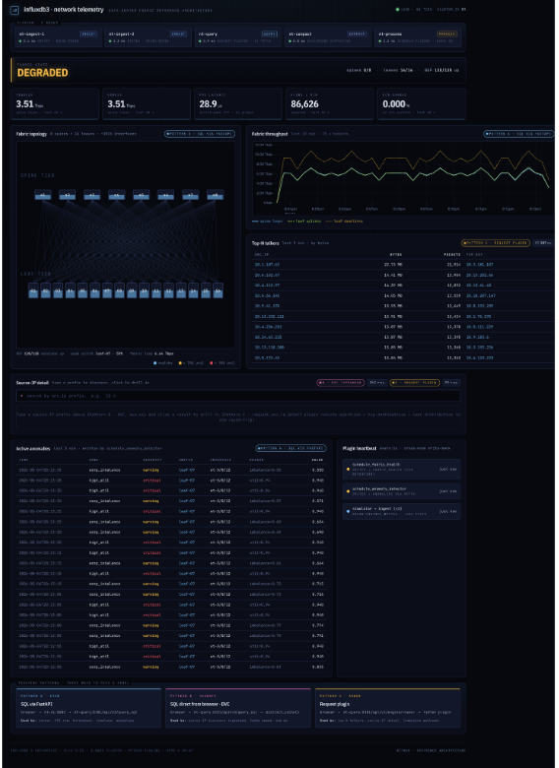Screen dimensions: 559x768
Task: Click the healthy legend color swatch
Action: pyautogui.click(x=155, y=363)
